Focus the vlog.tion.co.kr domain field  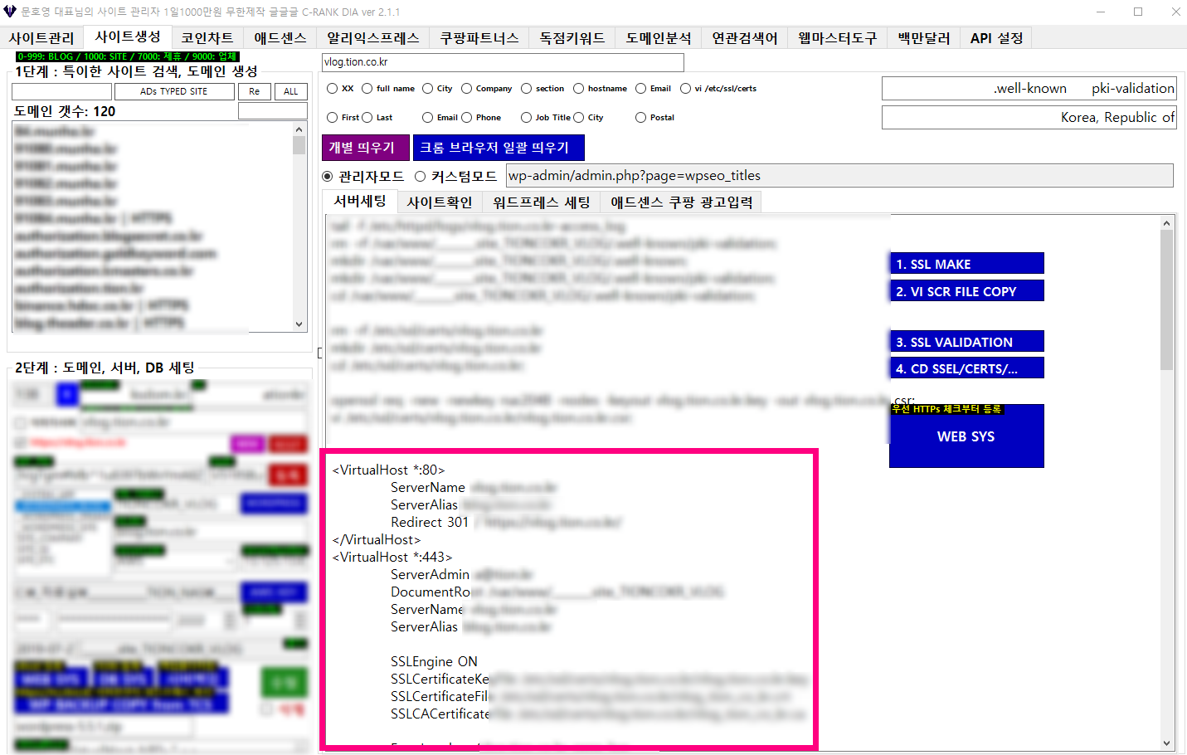click(x=503, y=62)
